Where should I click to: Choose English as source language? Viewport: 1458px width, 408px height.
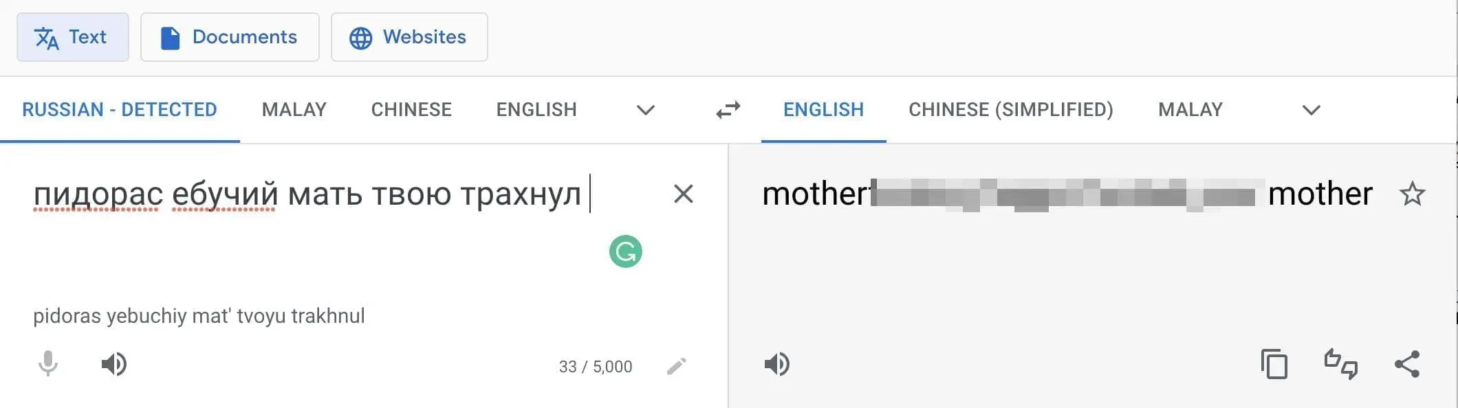(536, 110)
